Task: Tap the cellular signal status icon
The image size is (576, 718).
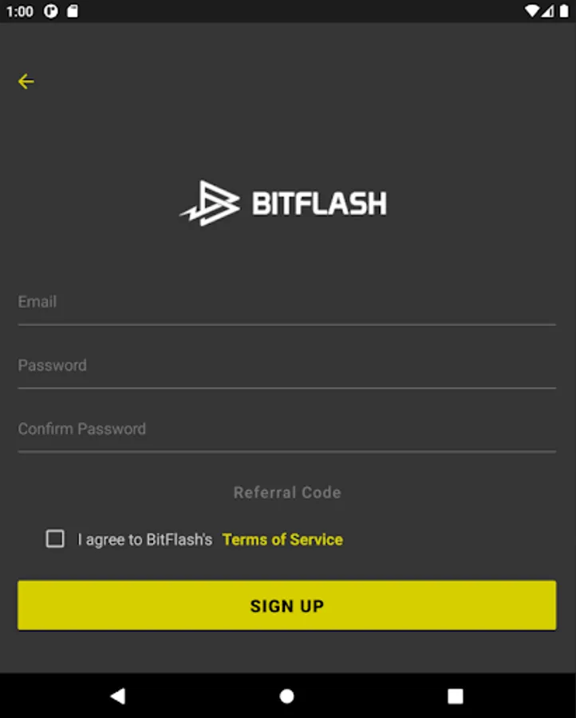Action: (x=546, y=11)
